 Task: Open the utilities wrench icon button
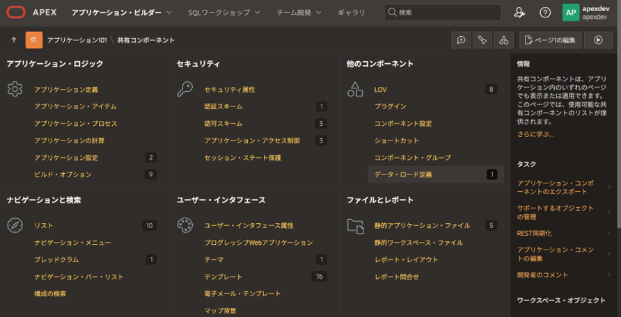click(482, 40)
